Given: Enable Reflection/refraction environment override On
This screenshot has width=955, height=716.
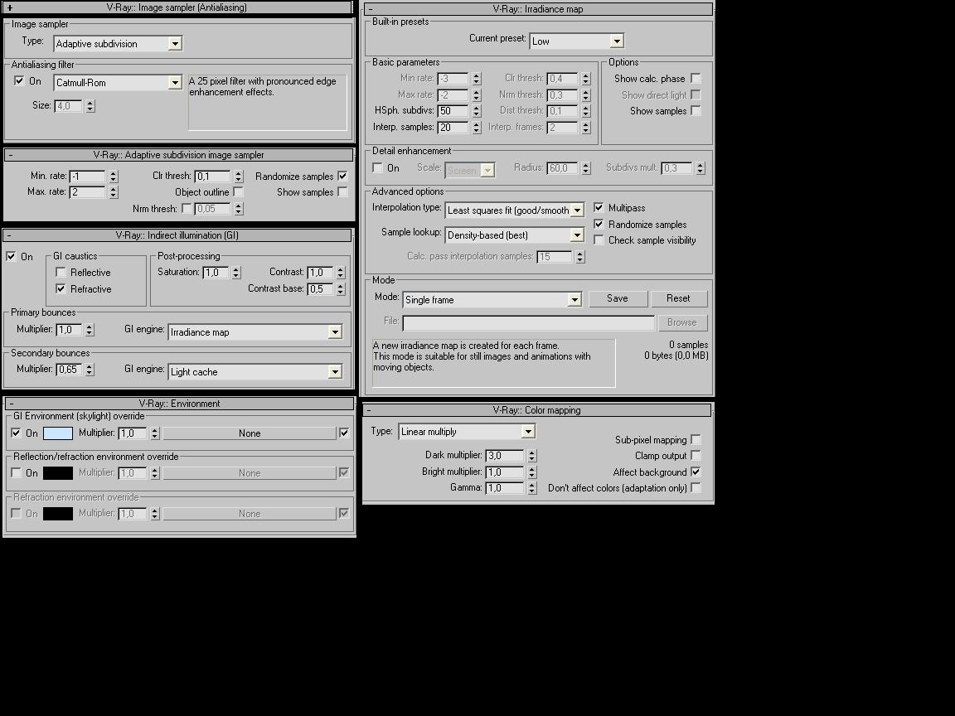Looking at the screenshot, I should tap(16, 472).
